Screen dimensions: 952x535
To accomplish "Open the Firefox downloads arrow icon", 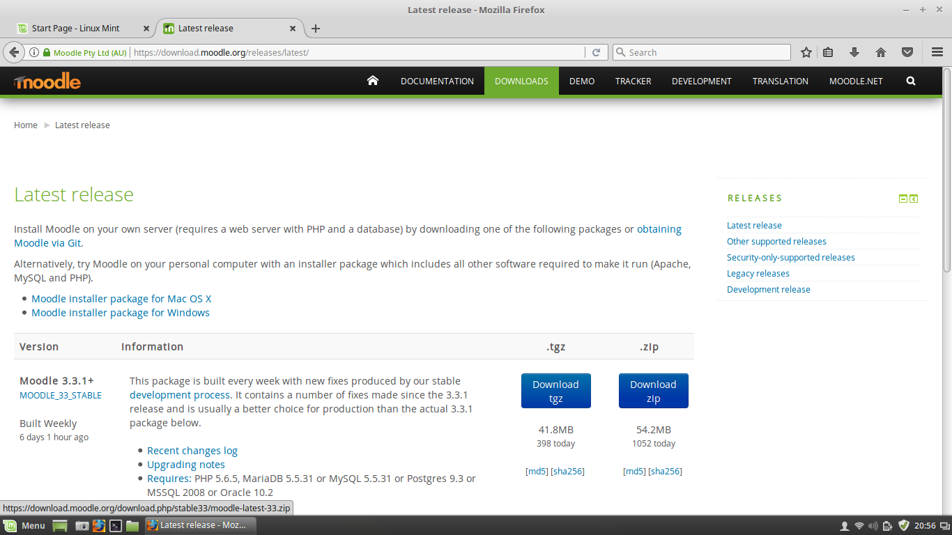I will pyautogui.click(x=854, y=52).
